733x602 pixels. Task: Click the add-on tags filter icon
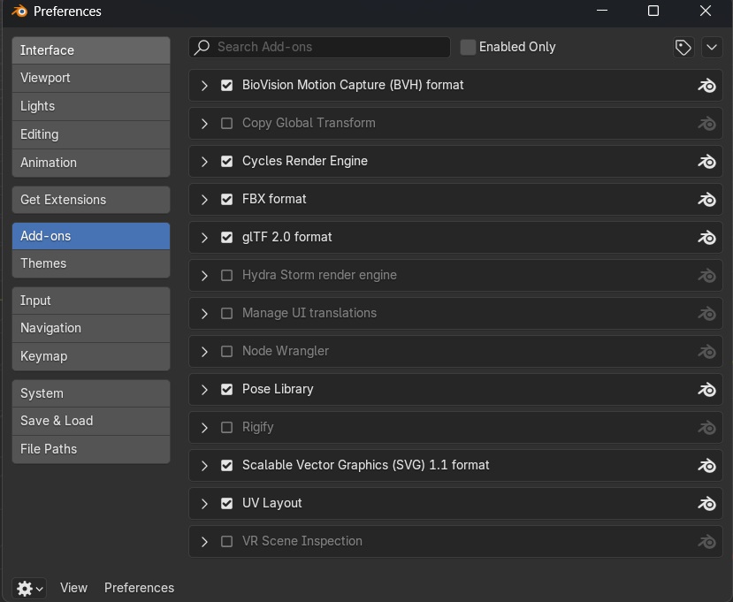point(683,47)
